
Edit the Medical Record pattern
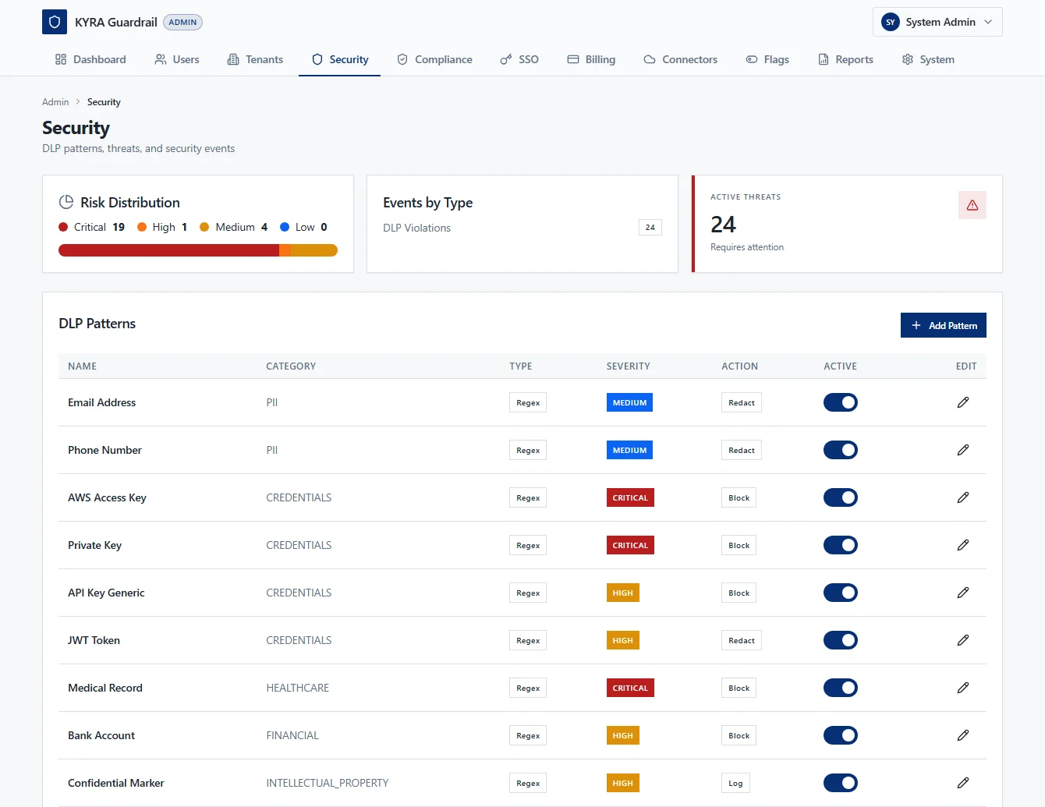[963, 688]
